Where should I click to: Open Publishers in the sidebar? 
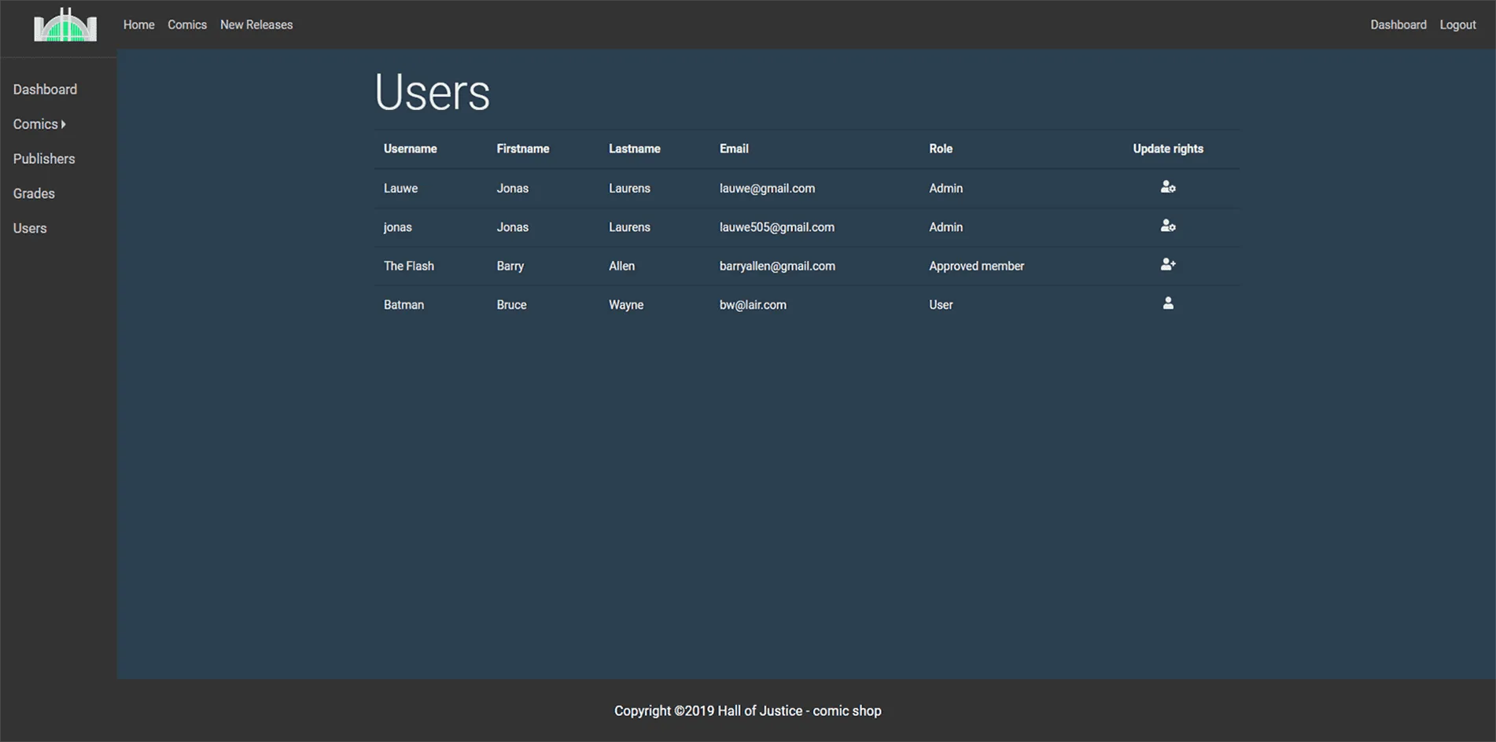click(x=44, y=159)
